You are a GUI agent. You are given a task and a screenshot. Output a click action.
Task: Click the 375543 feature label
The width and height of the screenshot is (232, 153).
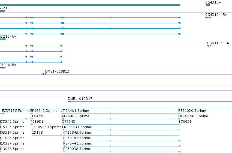(68, 122)
